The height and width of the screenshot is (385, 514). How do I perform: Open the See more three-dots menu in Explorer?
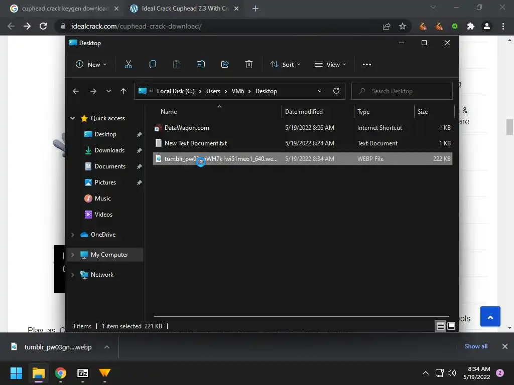[x=367, y=65]
